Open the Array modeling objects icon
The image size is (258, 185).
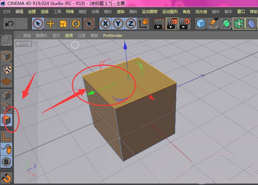tap(239, 24)
